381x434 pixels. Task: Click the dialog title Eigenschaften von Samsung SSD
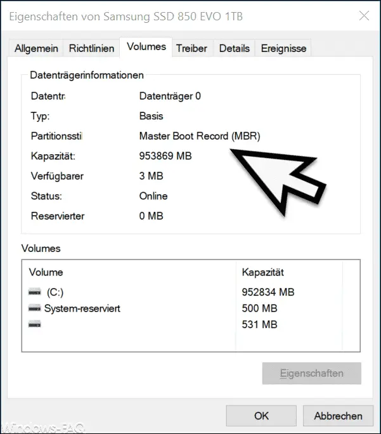[126, 16]
